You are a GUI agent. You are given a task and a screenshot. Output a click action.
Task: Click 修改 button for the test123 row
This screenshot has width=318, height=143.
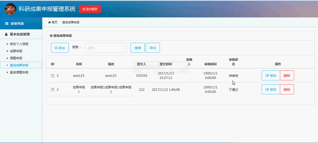tap(271, 76)
